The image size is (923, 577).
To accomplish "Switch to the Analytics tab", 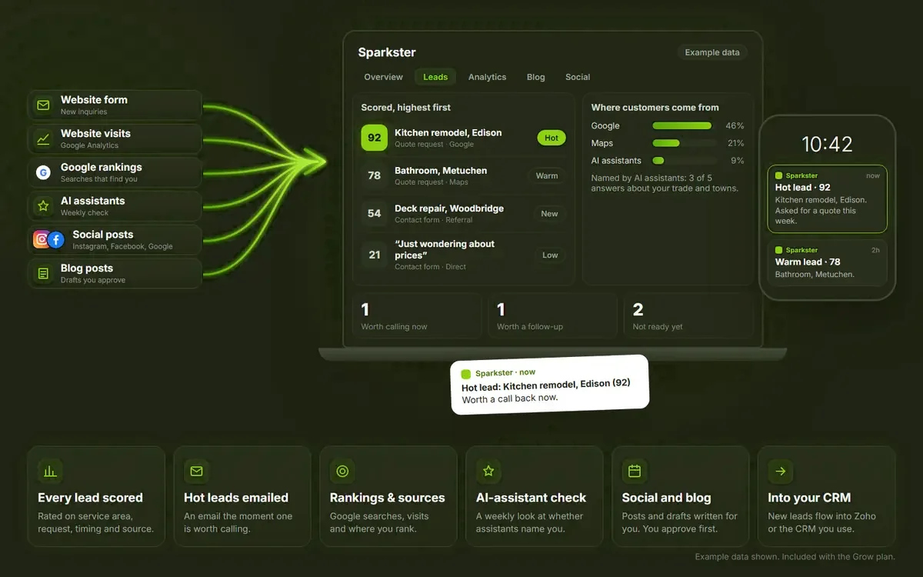I will [x=488, y=77].
